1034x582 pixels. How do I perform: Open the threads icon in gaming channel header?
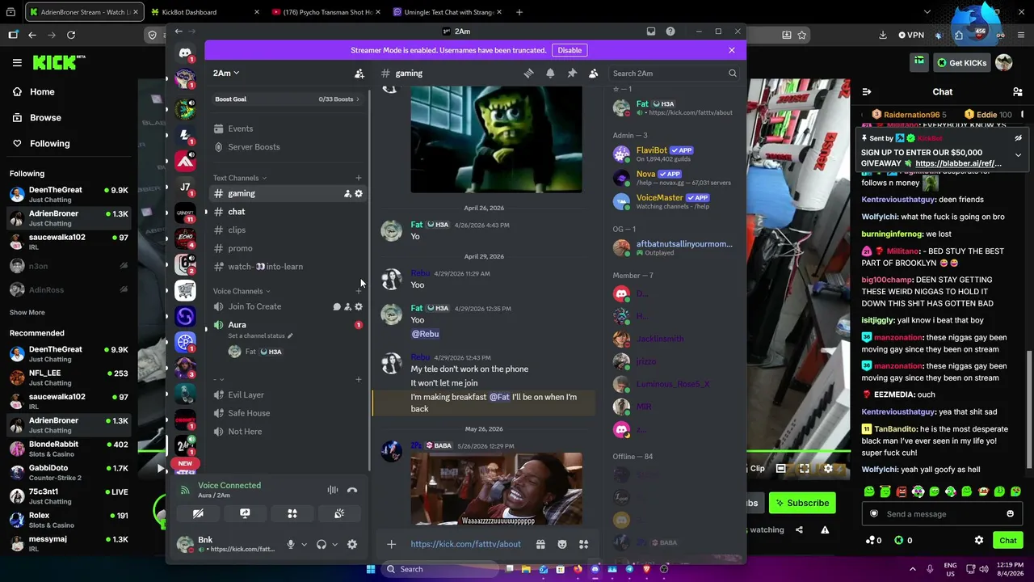tap(528, 74)
